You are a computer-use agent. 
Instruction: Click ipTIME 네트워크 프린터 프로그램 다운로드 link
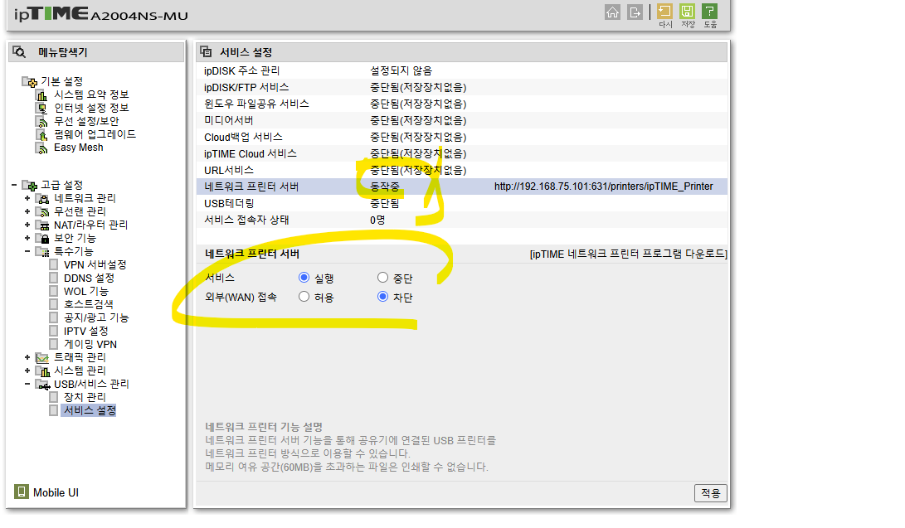tap(629, 254)
